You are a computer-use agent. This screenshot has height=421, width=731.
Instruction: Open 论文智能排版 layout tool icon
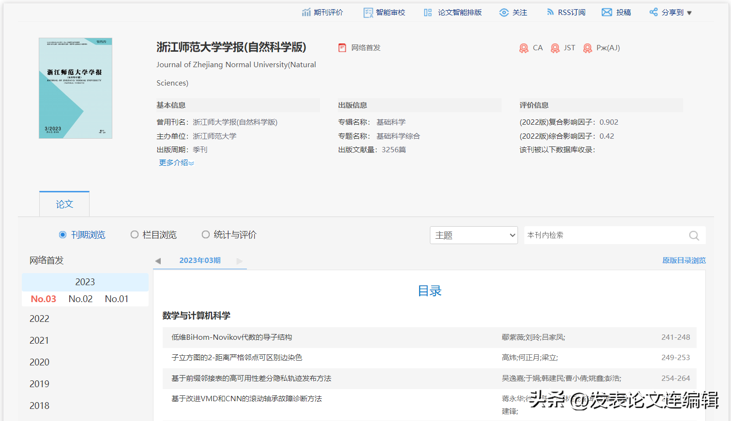point(428,13)
